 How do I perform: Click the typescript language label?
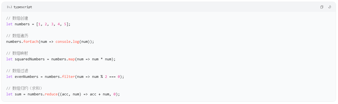23,7
